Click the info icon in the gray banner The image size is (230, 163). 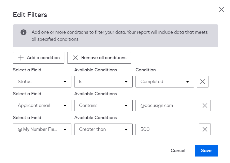23,32
